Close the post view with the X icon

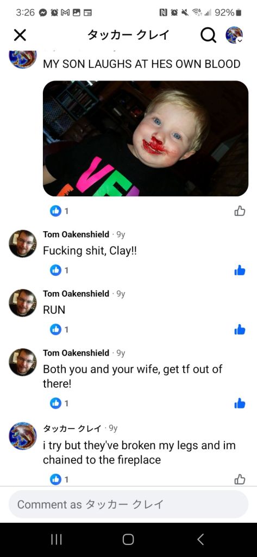click(20, 35)
